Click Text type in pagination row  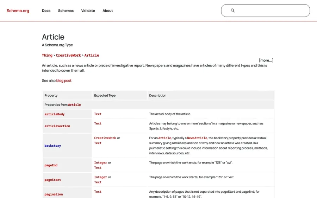(98, 192)
